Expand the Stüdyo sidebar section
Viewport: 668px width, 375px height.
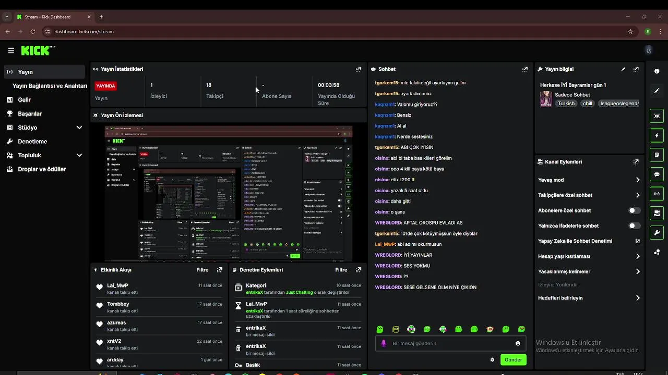(x=79, y=128)
